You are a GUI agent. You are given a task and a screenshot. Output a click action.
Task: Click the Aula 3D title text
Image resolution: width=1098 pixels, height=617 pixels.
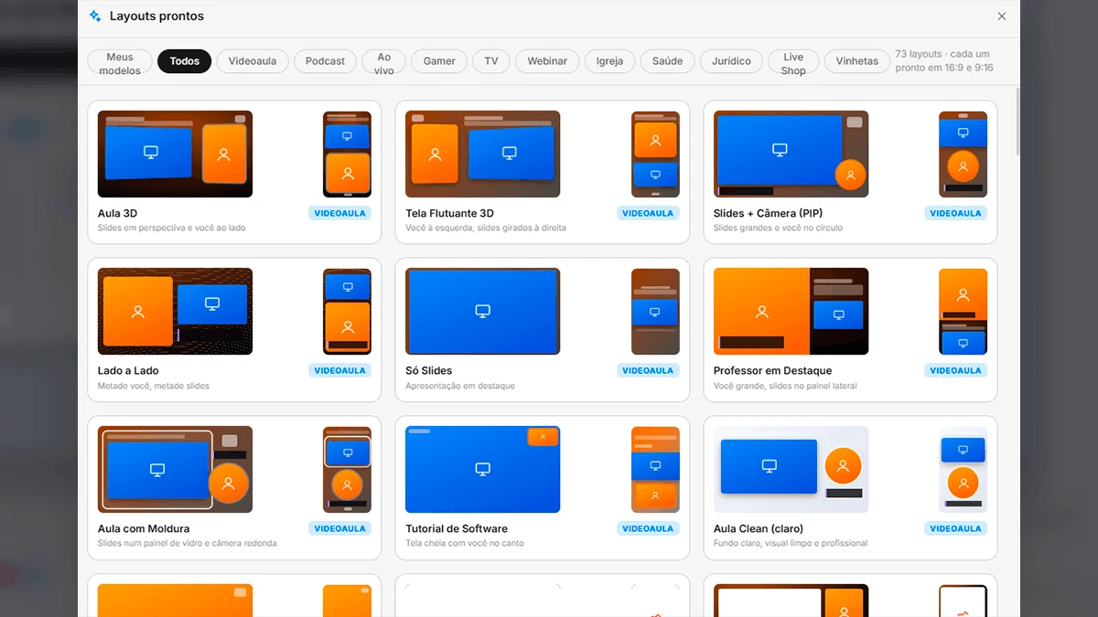point(117,213)
